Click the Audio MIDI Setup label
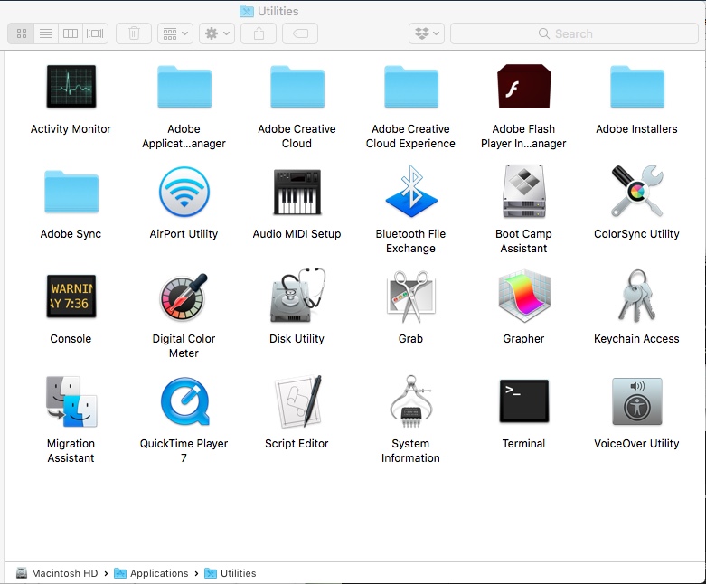This screenshot has width=706, height=584. [x=297, y=233]
